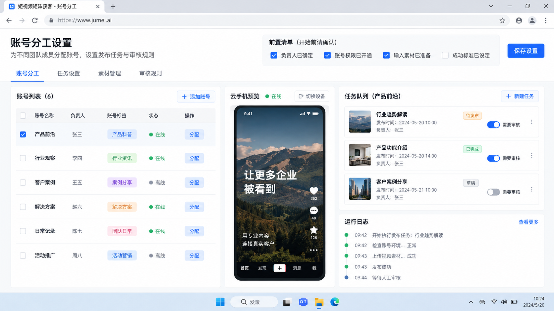Open File Explorer from the taskbar
The height and width of the screenshot is (311, 554).
tap(319, 302)
